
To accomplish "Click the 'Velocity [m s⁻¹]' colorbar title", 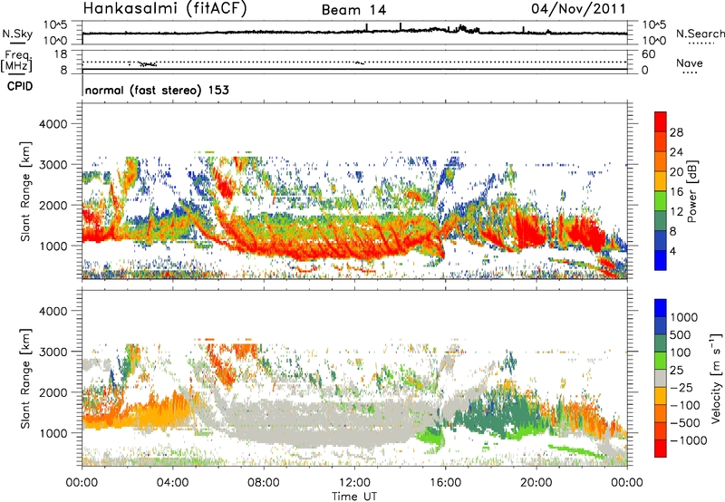I will click(x=716, y=378).
